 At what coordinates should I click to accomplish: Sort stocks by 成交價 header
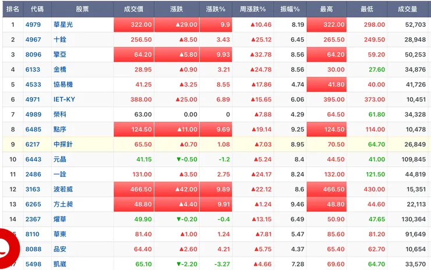coord(133,9)
